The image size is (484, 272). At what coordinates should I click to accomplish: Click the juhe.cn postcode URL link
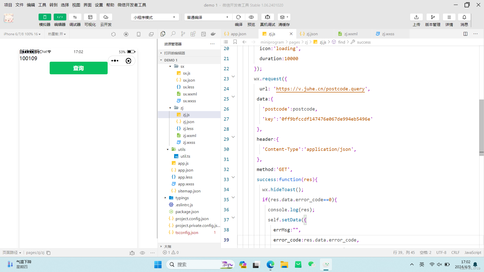[320, 89]
